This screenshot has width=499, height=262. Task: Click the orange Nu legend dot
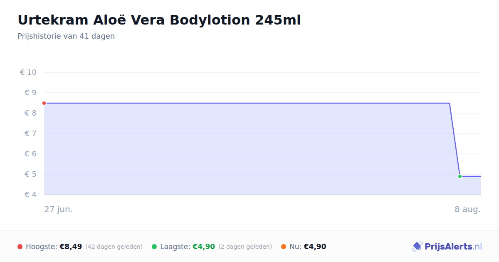click(x=284, y=247)
